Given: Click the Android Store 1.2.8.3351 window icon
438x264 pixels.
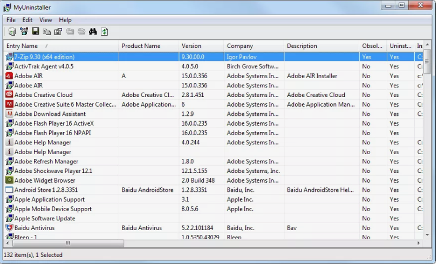Looking at the screenshot, I should [x=9, y=190].
